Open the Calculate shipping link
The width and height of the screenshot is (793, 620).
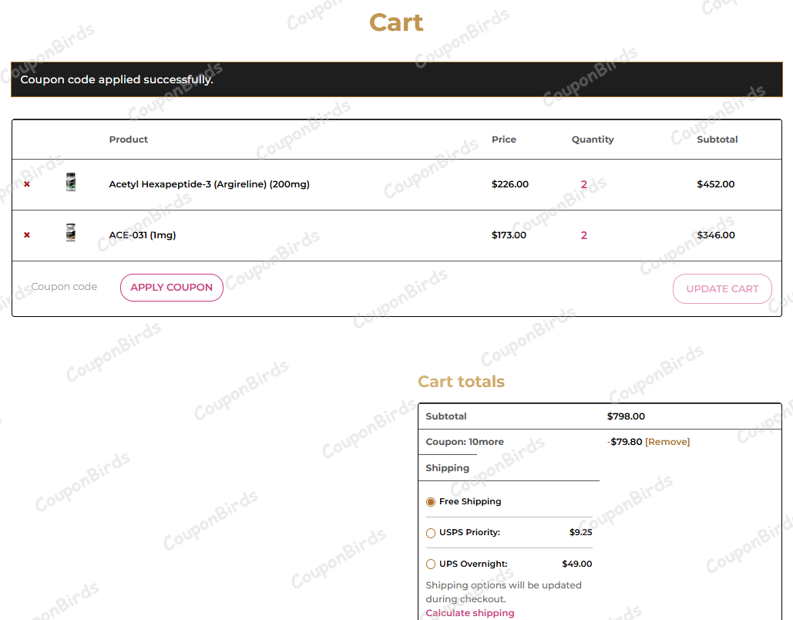click(470, 613)
